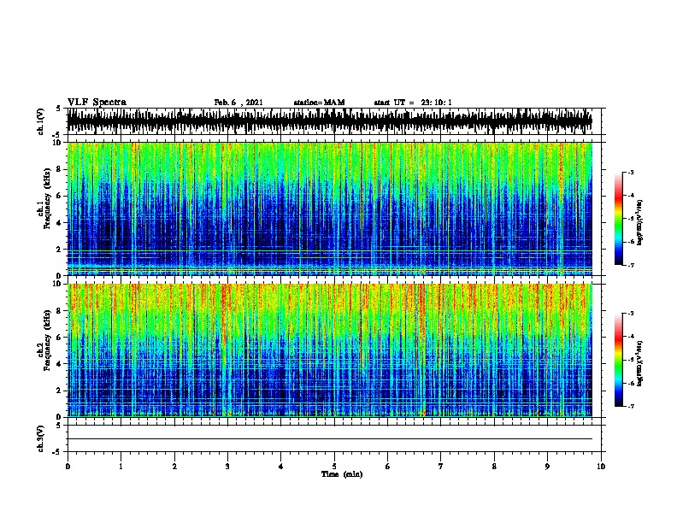
Task: Click the ch.1 color bar "log(PSD)" unit label
Action: click(639, 223)
